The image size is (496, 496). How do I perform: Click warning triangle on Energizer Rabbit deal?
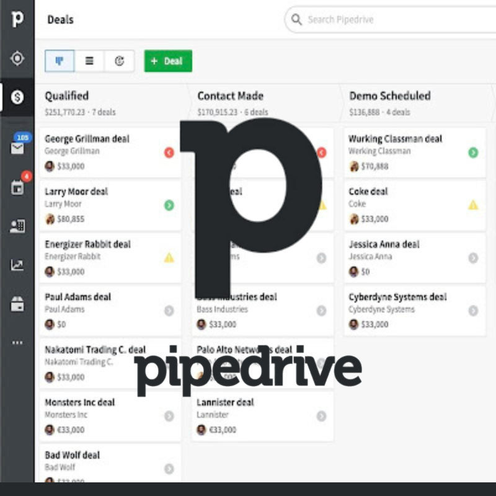coord(169,258)
